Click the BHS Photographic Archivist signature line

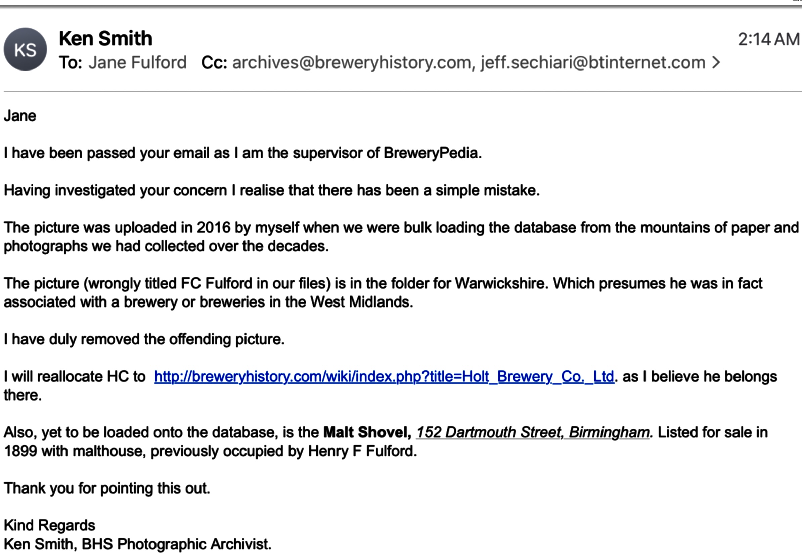[x=176, y=544]
